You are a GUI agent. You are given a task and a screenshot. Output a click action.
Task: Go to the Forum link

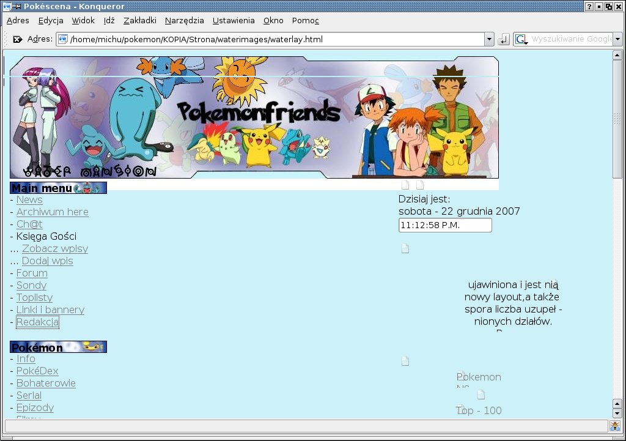(32, 273)
